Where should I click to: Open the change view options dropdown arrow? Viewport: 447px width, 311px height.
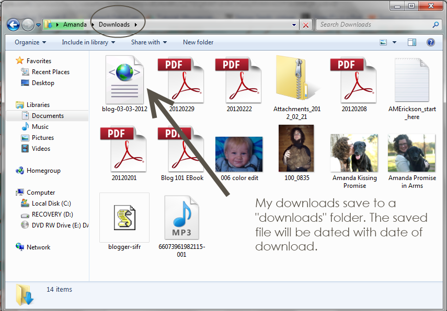click(x=395, y=42)
